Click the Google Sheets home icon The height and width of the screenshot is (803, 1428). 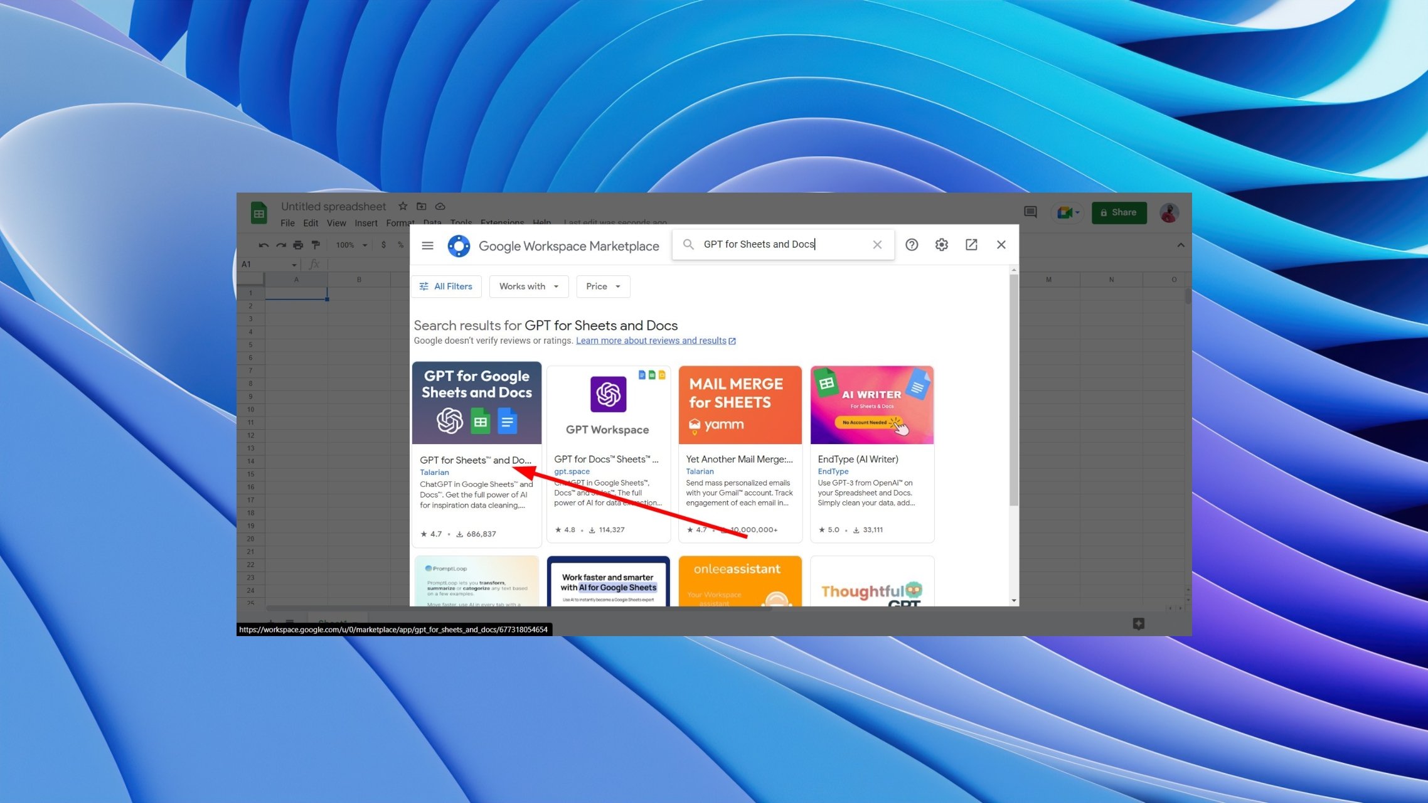pyautogui.click(x=259, y=213)
